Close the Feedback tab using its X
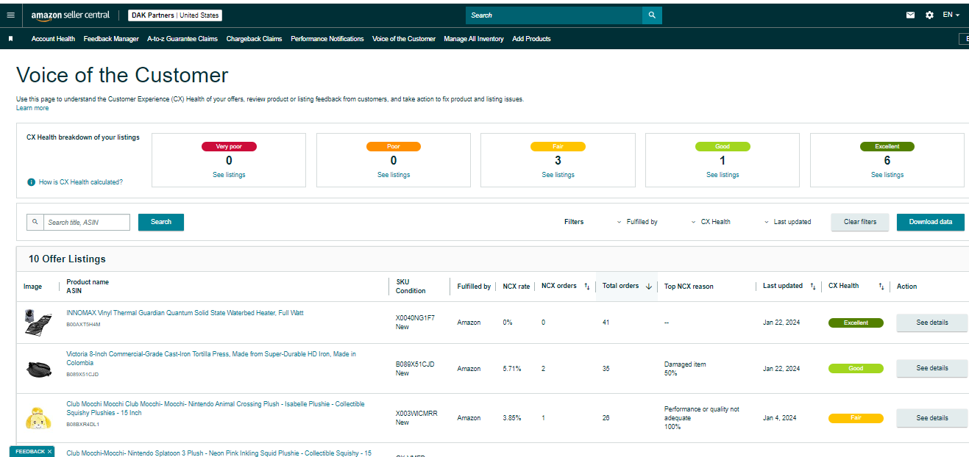969x457 pixels. tap(50, 452)
